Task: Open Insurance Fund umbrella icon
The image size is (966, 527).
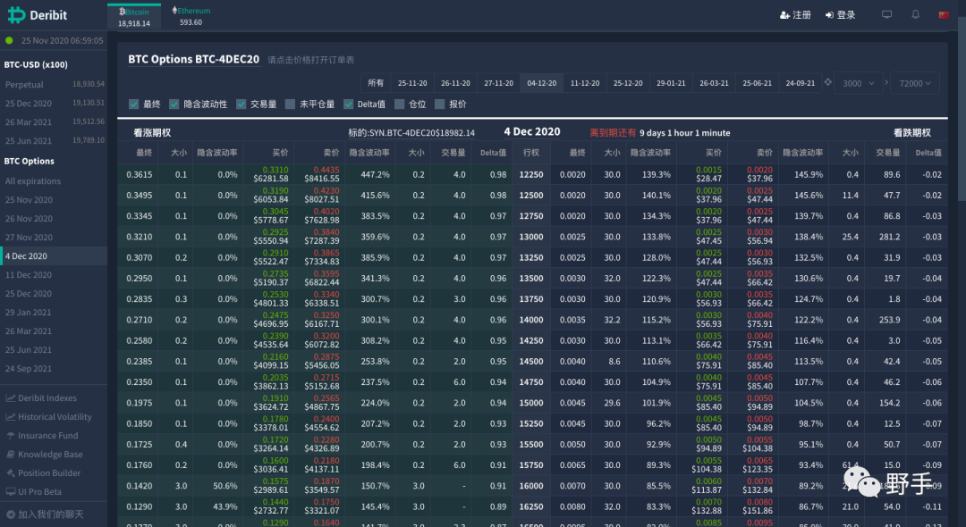Action: point(11,436)
